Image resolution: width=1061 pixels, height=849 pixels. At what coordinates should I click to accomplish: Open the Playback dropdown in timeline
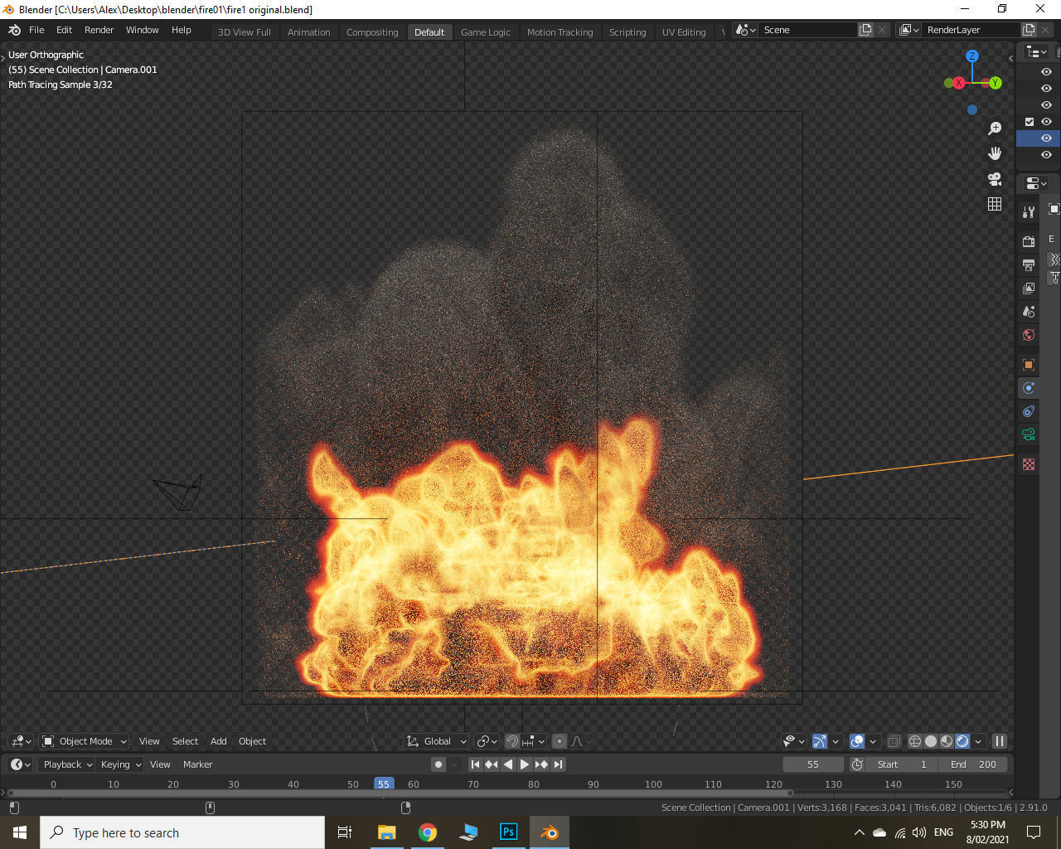68,764
